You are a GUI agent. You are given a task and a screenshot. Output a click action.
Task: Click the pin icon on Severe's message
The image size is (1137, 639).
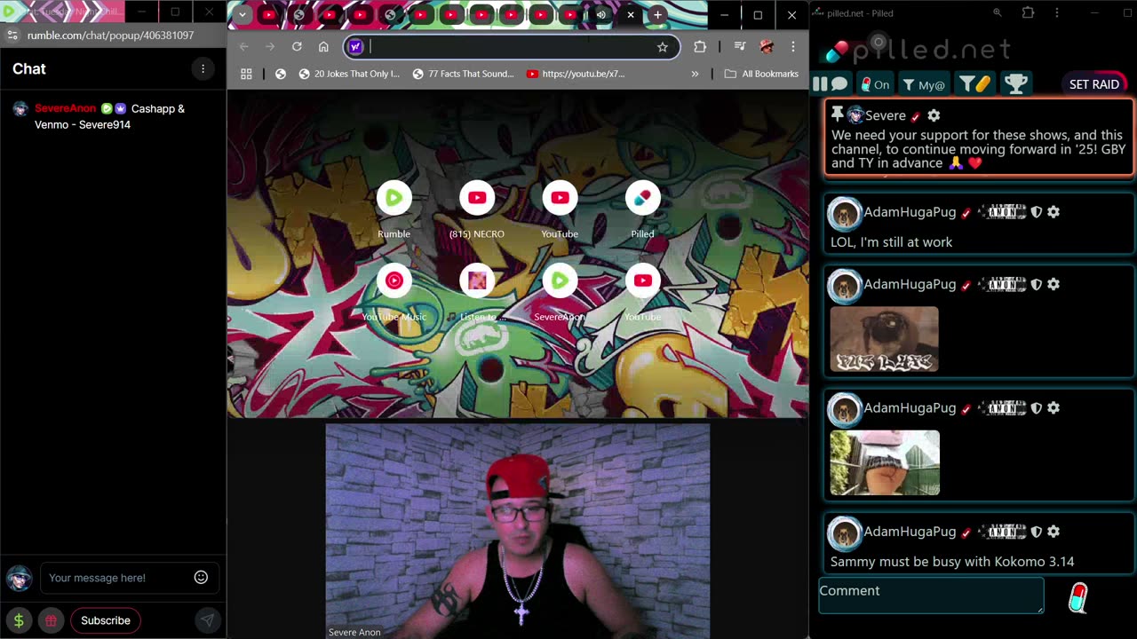tap(837, 114)
